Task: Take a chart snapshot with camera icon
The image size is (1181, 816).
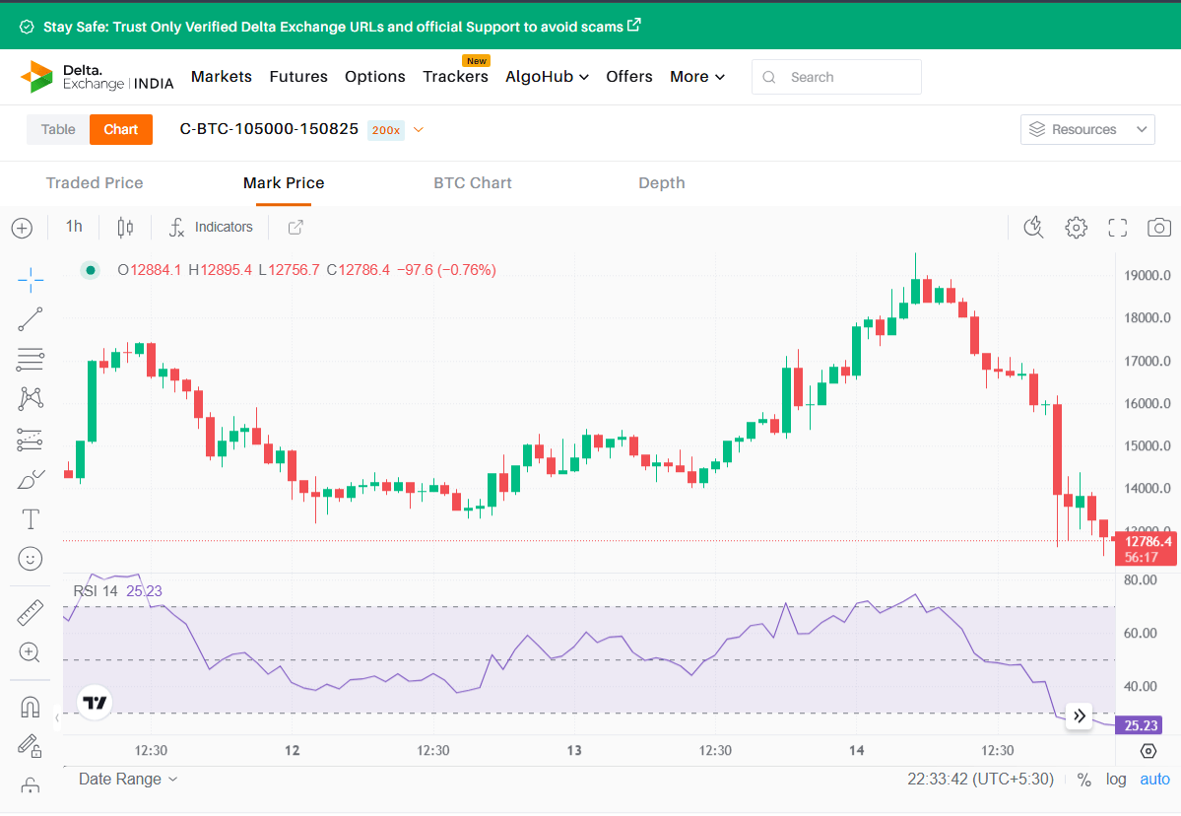Action: pyautogui.click(x=1158, y=228)
